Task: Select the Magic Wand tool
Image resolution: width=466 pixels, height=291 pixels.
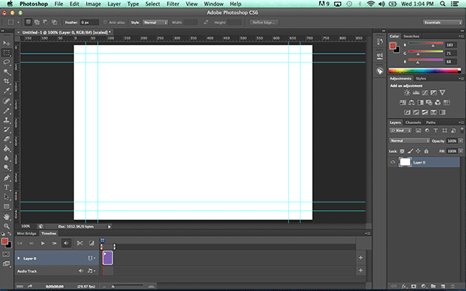Action: pyautogui.click(x=6, y=71)
